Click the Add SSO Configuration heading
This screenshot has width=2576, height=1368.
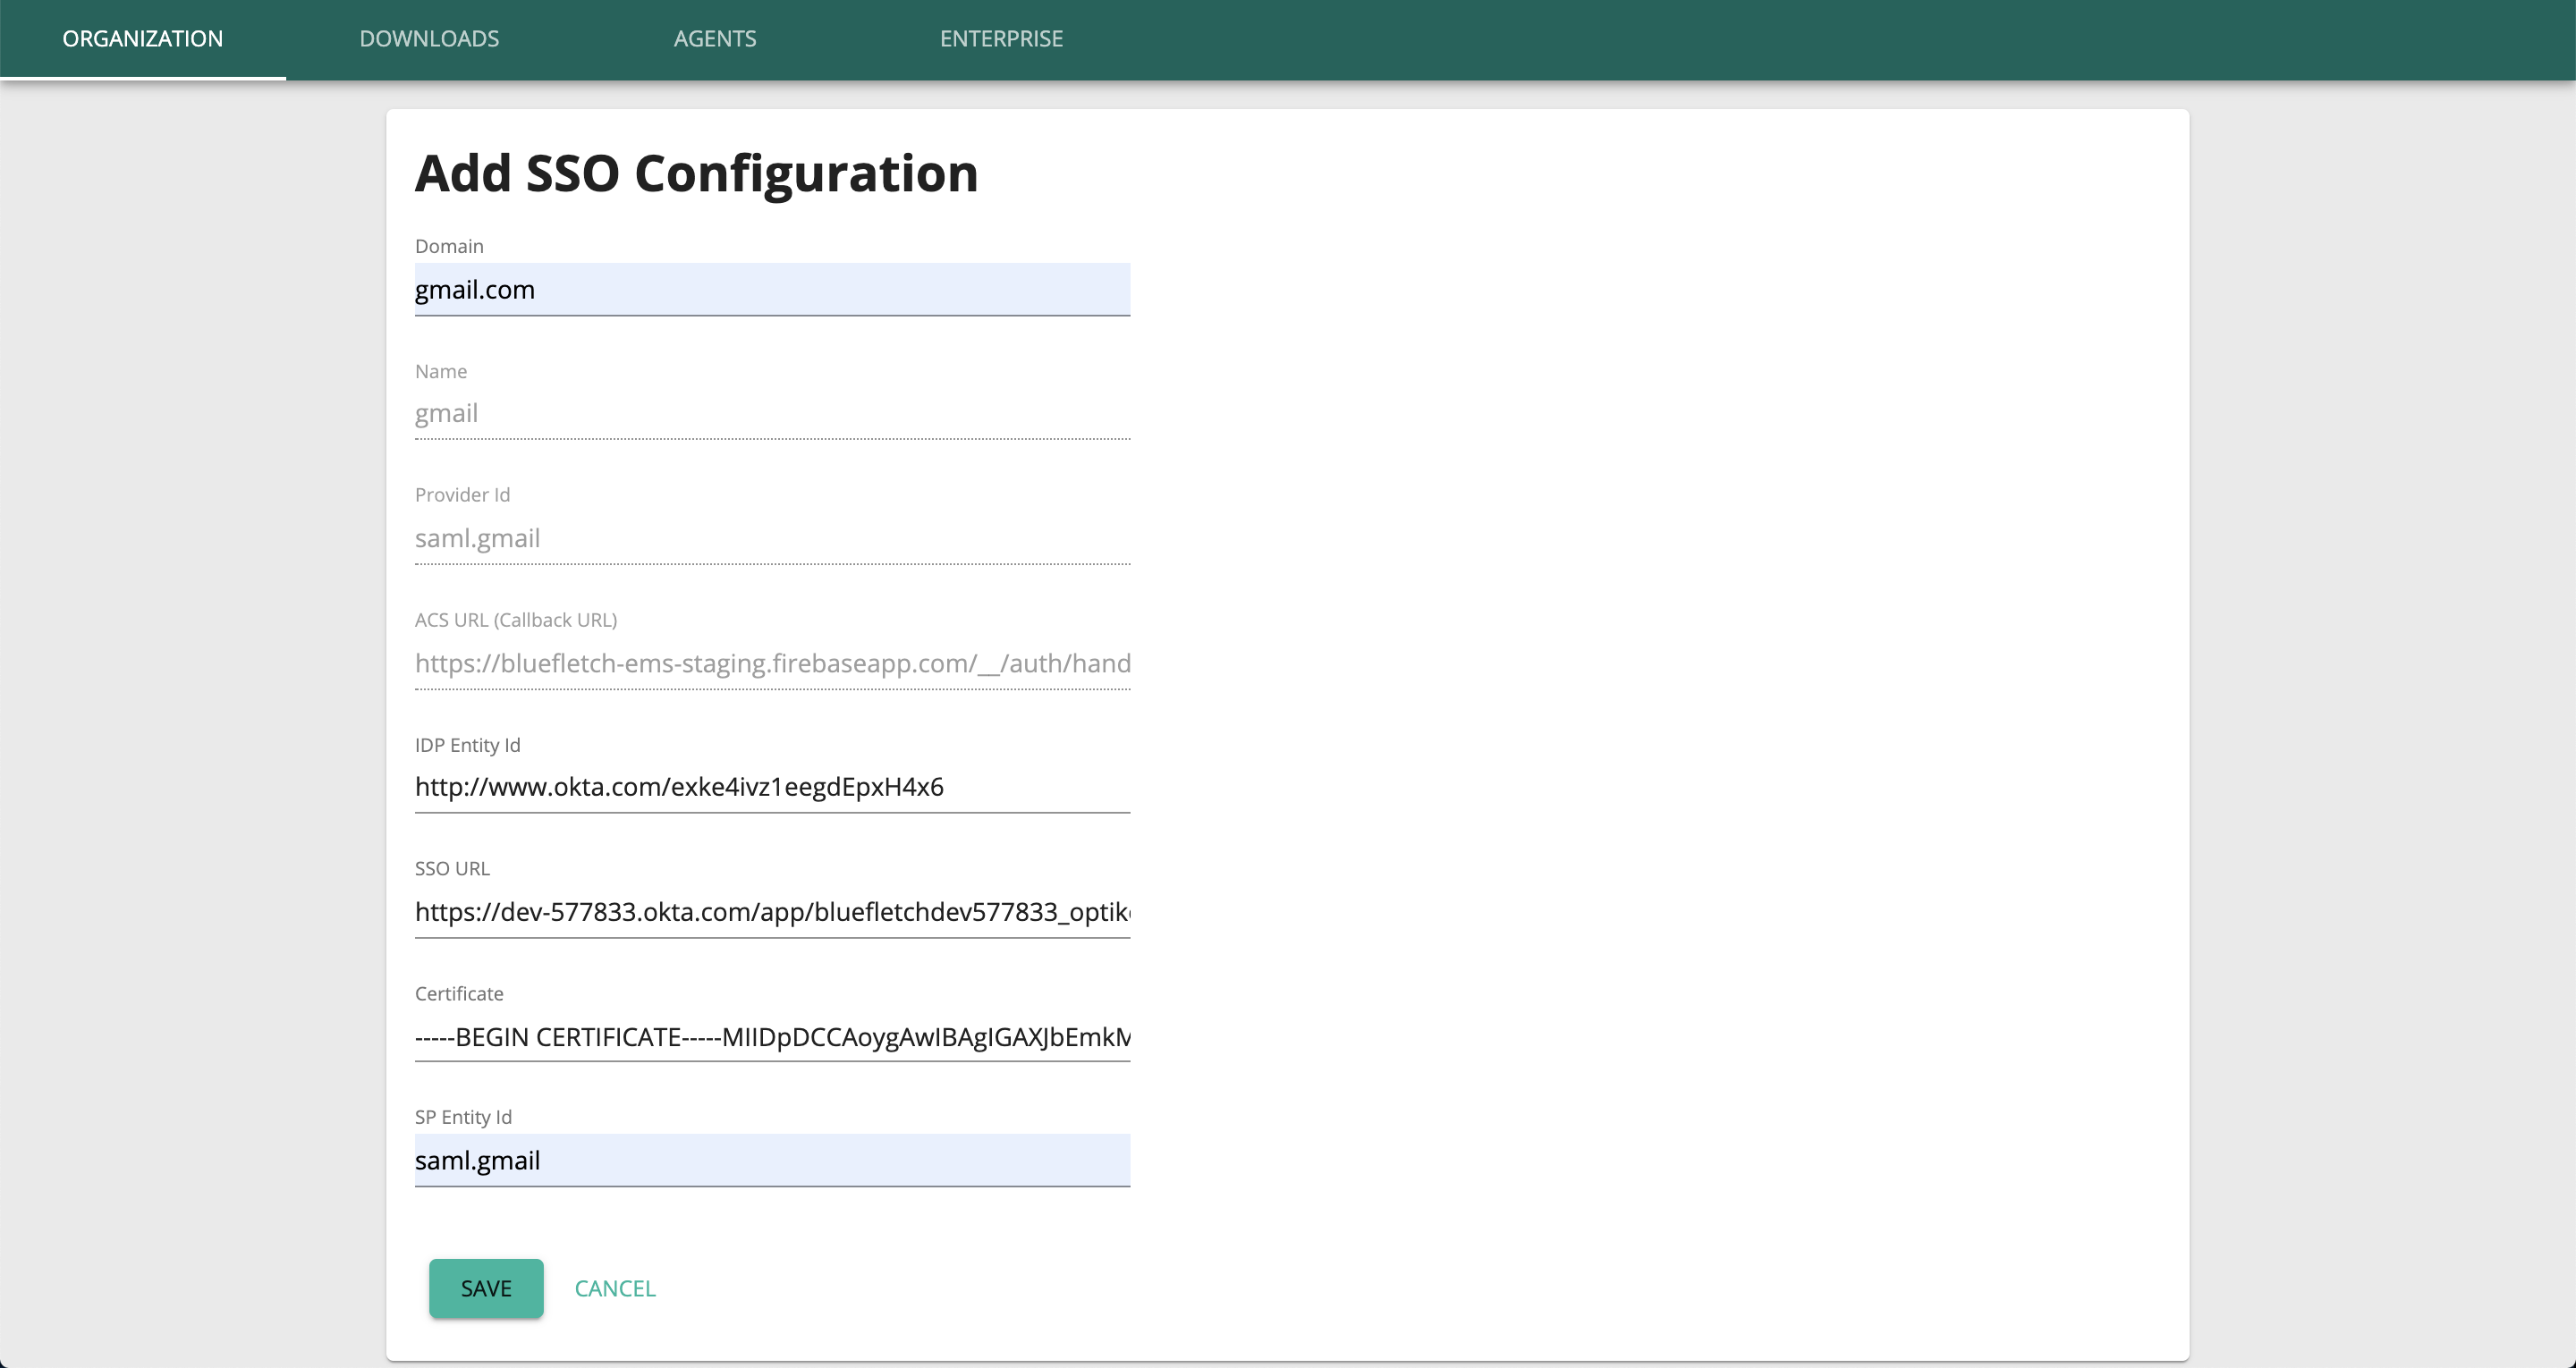(696, 174)
